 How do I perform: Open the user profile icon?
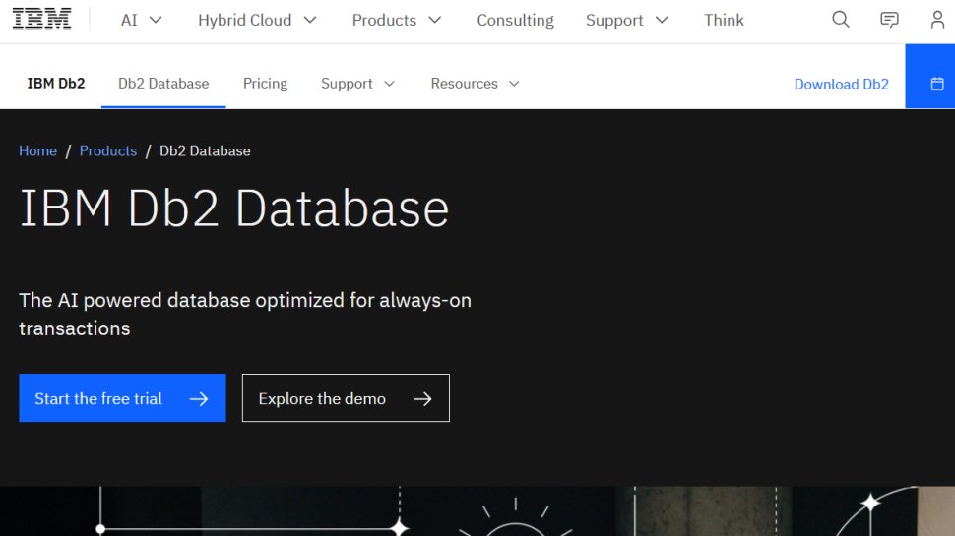point(937,20)
